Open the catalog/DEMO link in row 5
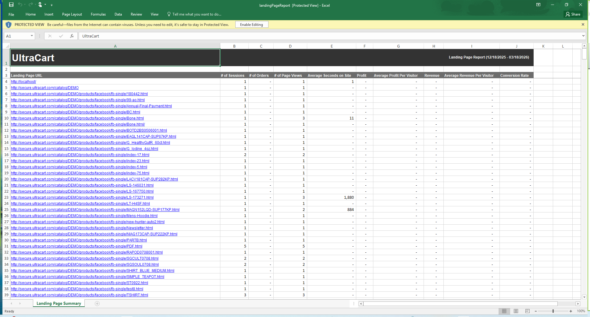This screenshot has width=590, height=317. [45, 87]
